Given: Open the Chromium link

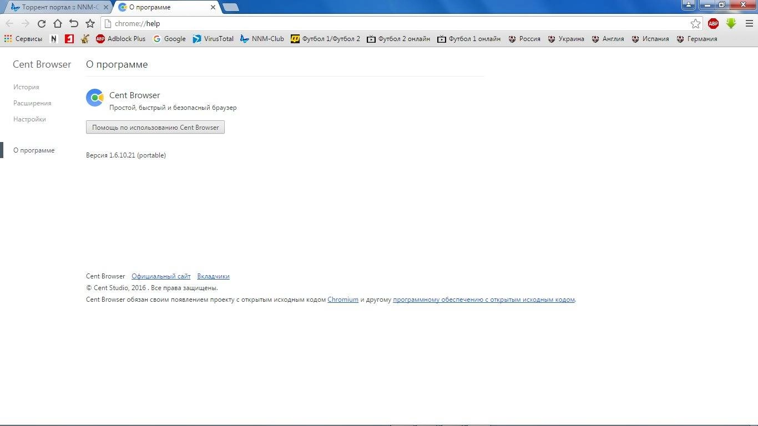Looking at the screenshot, I should [x=343, y=300].
